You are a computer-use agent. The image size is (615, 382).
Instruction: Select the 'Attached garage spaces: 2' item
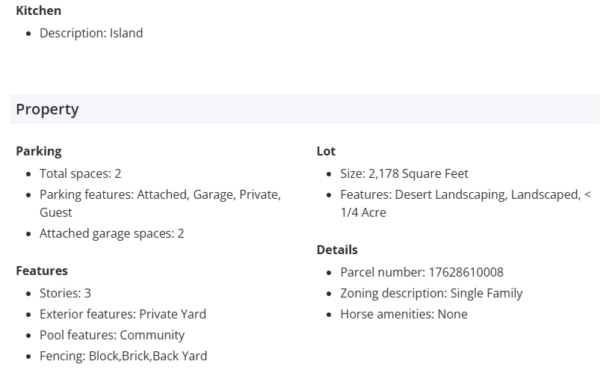111,233
